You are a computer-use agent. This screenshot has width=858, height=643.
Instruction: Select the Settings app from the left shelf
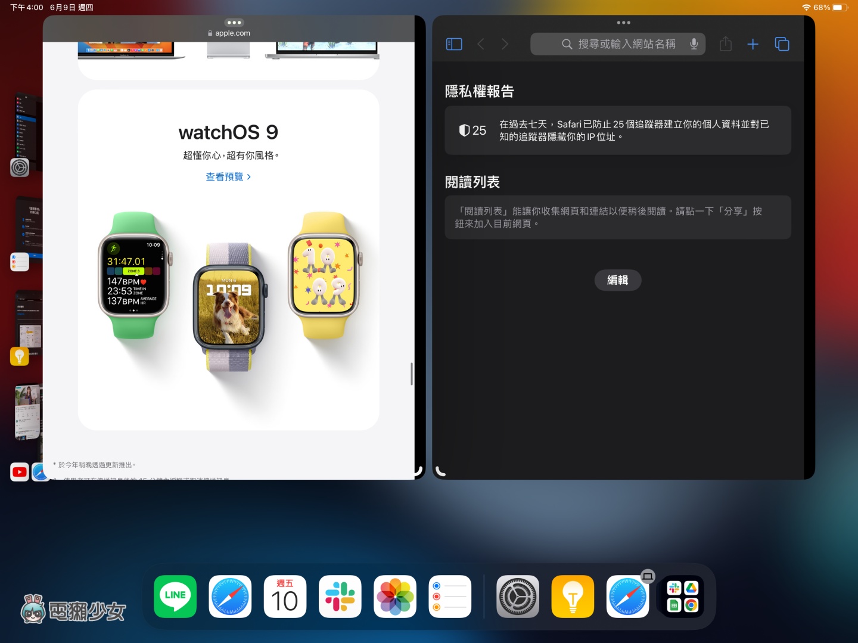pyautogui.click(x=20, y=167)
